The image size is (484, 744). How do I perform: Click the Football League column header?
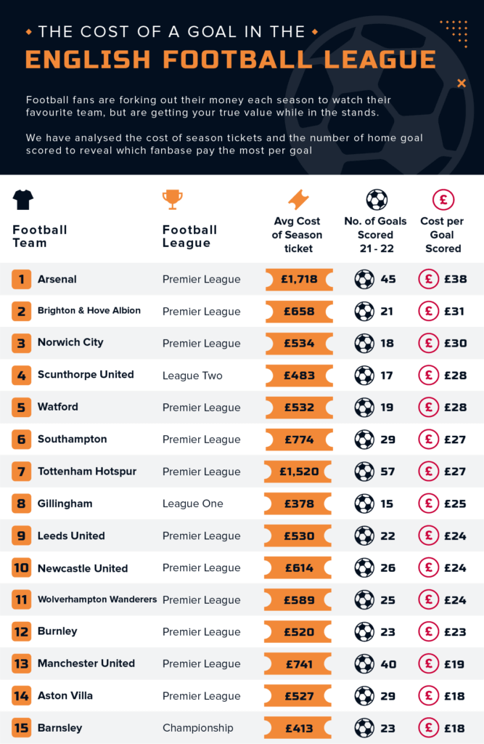(189, 236)
